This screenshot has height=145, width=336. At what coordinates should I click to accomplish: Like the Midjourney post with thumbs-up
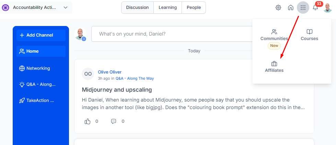(x=88, y=121)
